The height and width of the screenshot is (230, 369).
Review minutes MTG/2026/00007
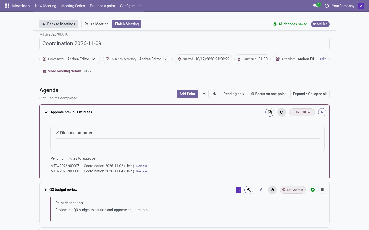(141, 166)
